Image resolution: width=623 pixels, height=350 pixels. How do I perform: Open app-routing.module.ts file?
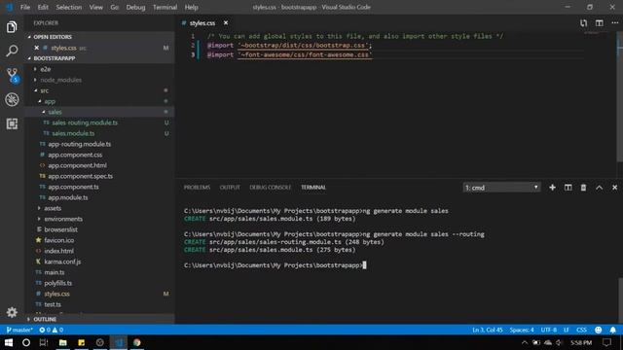(80, 144)
